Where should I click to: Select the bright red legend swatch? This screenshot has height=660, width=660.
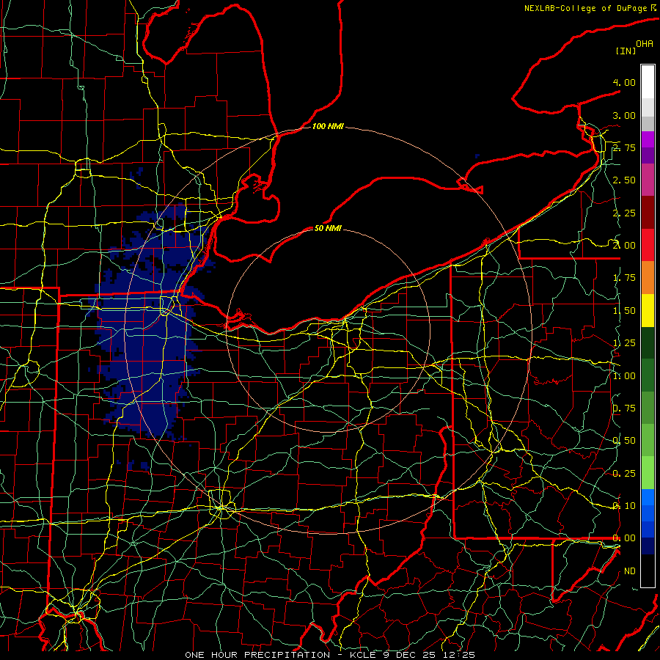tap(648, 245)
